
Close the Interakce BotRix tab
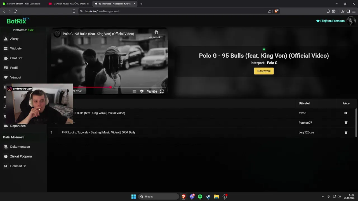(x=134, y=4)
